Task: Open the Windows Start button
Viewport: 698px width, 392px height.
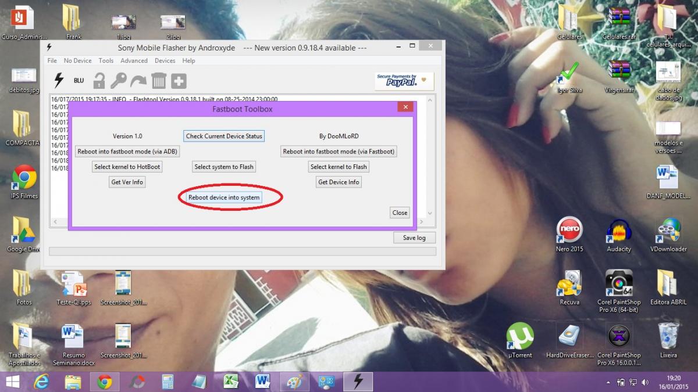Action: [x=12, y=382]
